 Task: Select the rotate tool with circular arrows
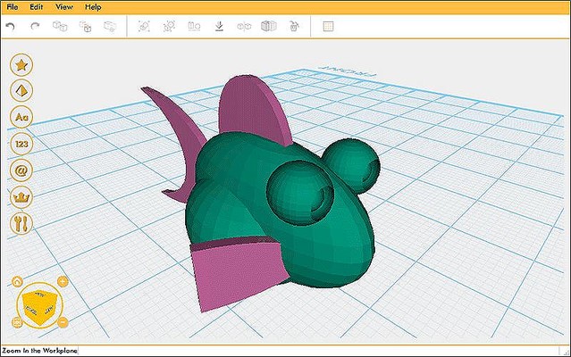pos(169,26)
